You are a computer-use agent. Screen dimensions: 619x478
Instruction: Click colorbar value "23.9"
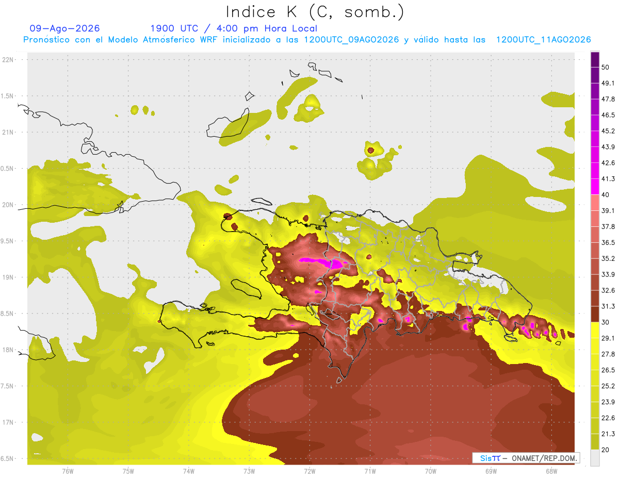pos(608,402)
